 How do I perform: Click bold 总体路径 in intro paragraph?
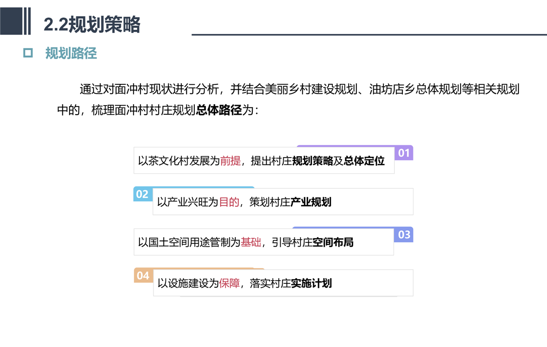[219, 110]
